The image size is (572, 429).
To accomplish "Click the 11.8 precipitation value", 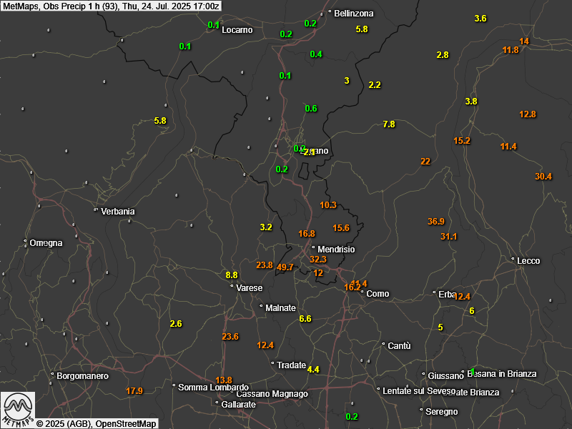I will pyautogui.click(x=511, y=50).
